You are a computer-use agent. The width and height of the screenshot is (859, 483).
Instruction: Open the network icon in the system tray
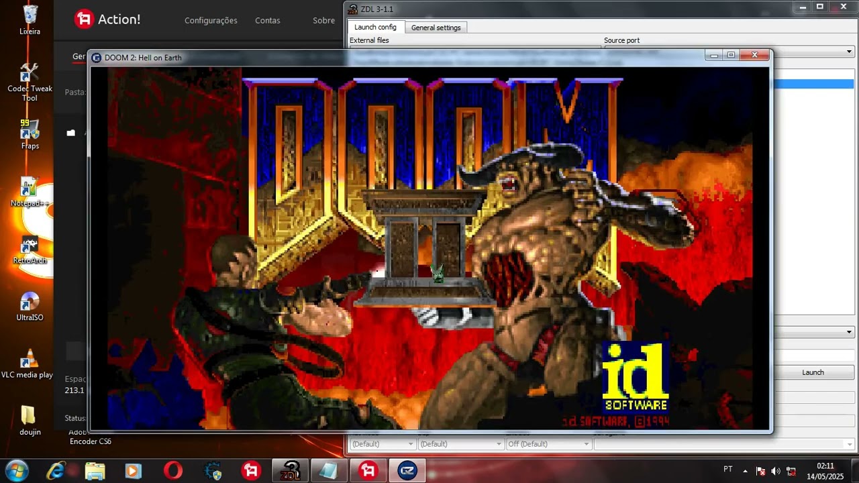coord(791,471)
